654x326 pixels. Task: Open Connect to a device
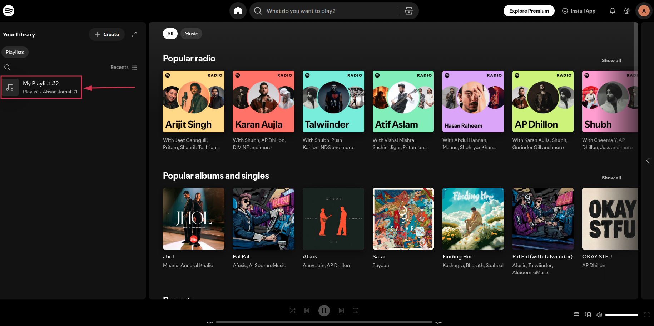588,315
